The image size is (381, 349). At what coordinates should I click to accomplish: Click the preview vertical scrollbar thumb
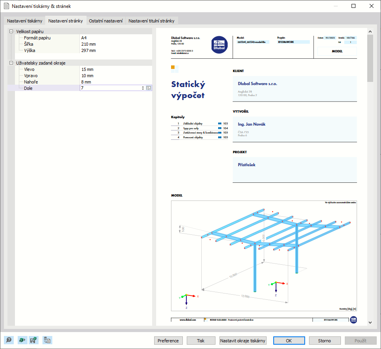point(370,58)
